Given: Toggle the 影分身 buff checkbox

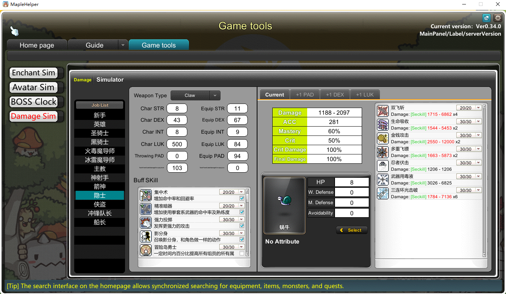Looking at the screenshot, I should (242, 240).
